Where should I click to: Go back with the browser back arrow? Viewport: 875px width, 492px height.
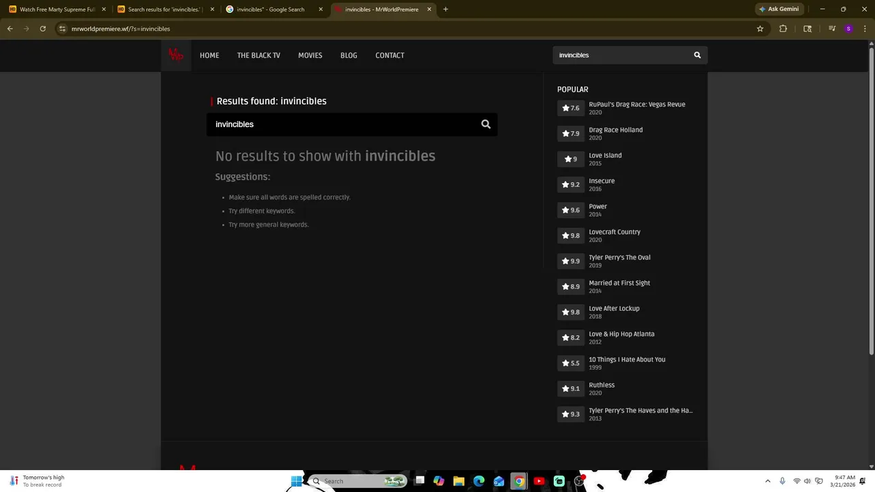pyautogui.click(x=10, y=29)
